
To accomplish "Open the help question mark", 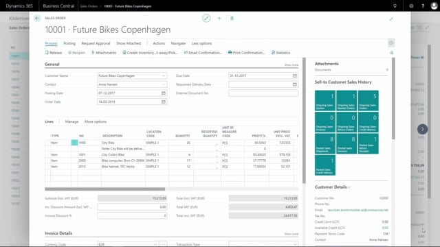I will pos(423,6).
